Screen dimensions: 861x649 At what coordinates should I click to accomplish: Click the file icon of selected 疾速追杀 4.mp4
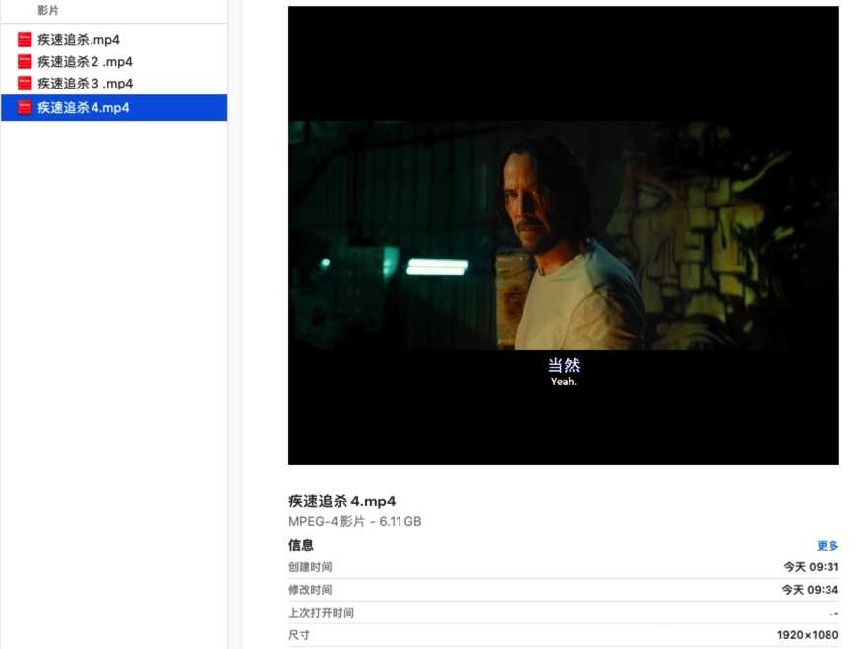tap(25, 107)
